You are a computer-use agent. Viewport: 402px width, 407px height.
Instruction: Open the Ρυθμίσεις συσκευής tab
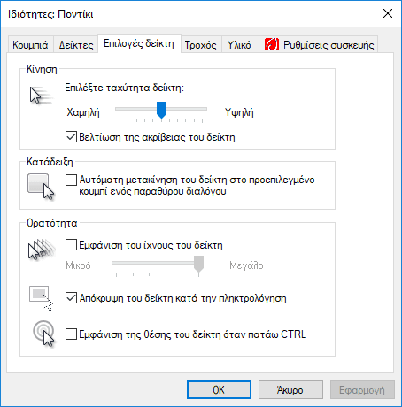pyautogui.click(x=319, y=45)
